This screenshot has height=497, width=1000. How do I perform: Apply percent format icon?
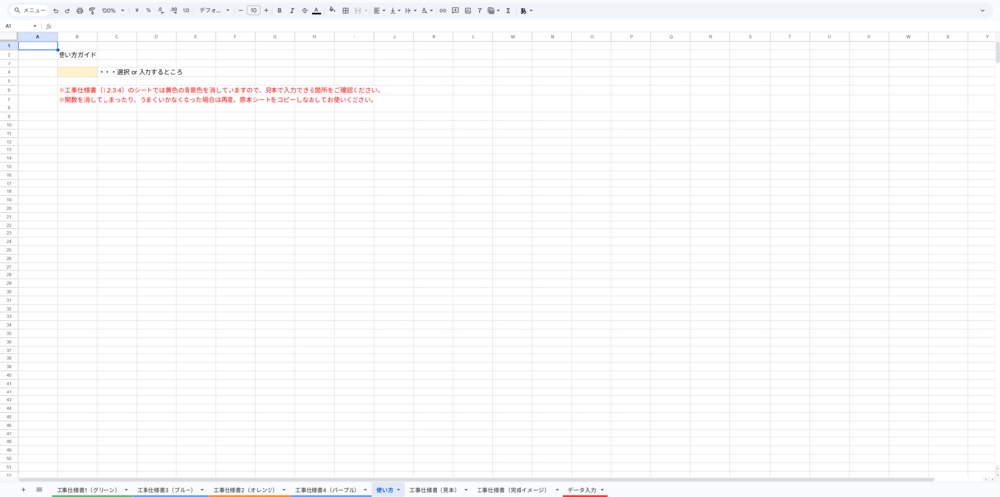[148, 11]
